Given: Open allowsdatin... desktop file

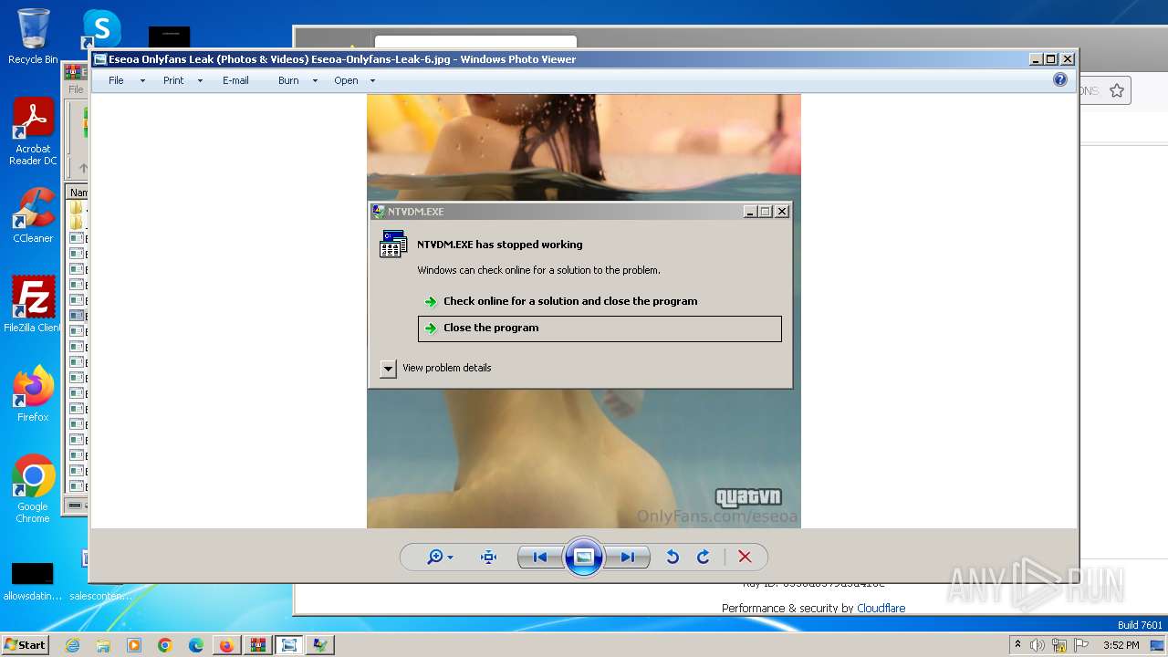Looking at the screenshot, I should click(33, 581).
